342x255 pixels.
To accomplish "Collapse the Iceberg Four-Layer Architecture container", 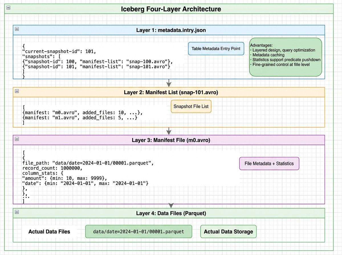I will [8, 8].
